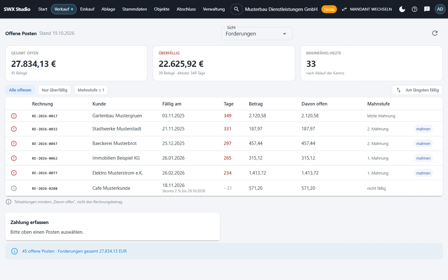Click mahnen for Immobilien Beispiel KG
The width and height of the screenshot is (448, 280).
[x=423, y=158]
